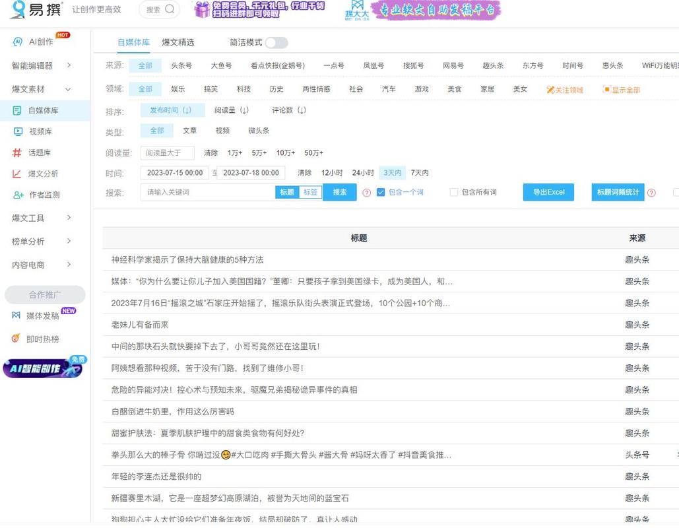Click 头条号 source cell in table
Image resolution: width=679 pixels, height=528 pixels.
click(x=637, y=455)
